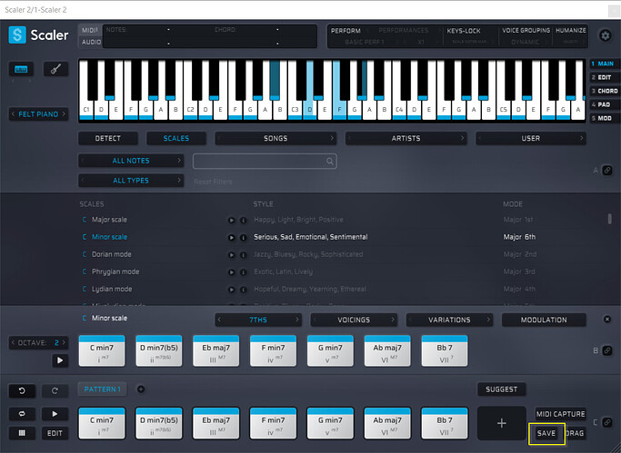Show info for Major scale
This screenshot has width=621, height=453.
coord(243,221)
